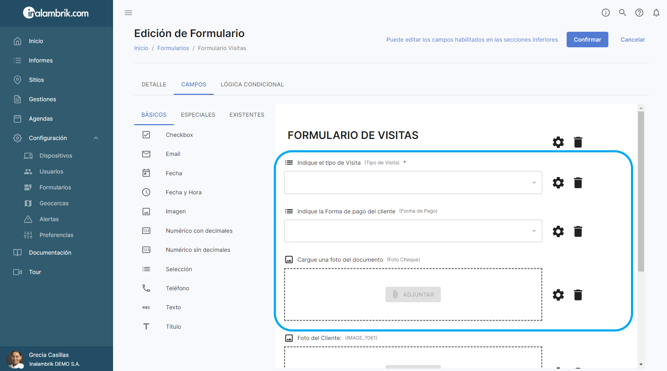Image resolution: width=667 pixels, height=371 pixels.
Task: Click the Dispositivos devices icon
Action: (28, 156)
